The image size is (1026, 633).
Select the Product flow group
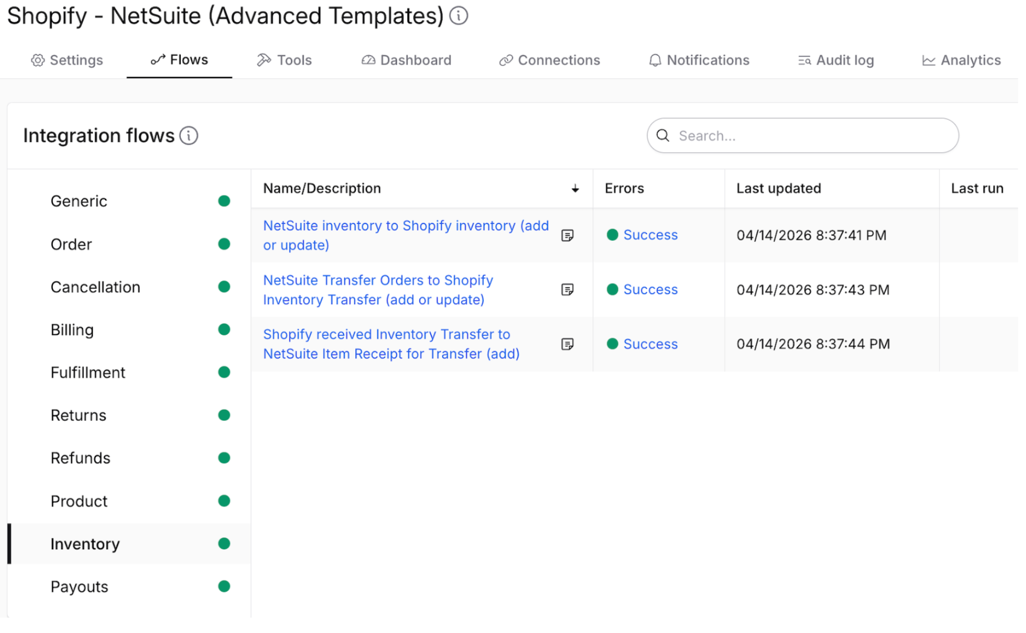[129, 501]
